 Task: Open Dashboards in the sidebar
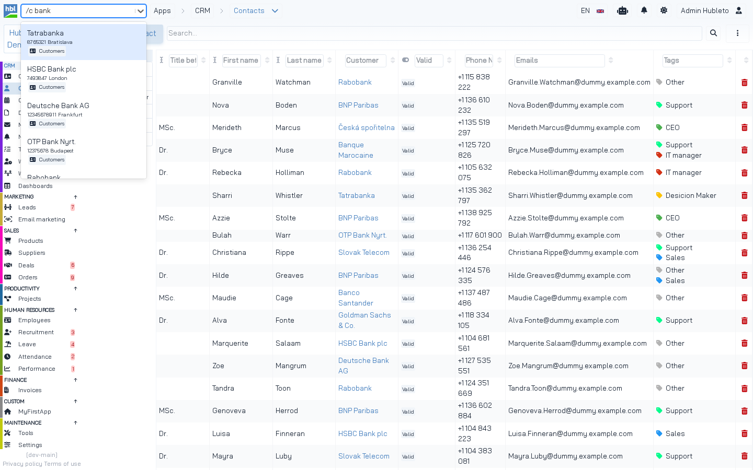coord(36,186)
